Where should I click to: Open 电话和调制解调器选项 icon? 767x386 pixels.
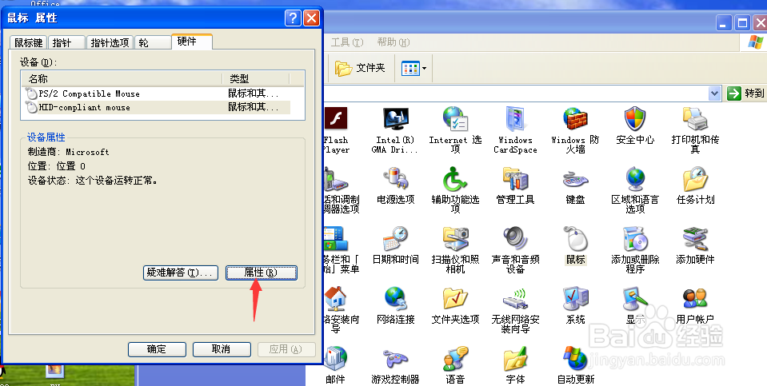tap(336, 179)
